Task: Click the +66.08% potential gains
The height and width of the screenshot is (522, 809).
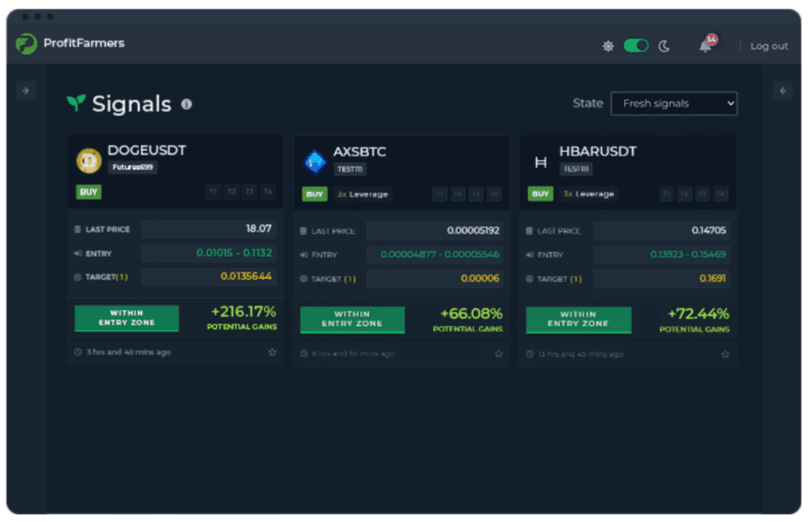Action: (471, 314)
